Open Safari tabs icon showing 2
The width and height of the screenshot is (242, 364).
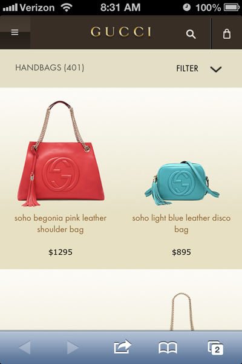(215, 348)
